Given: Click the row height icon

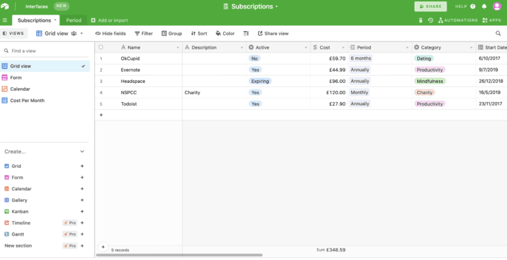Looking at the screenshot, I should point(246,33).
